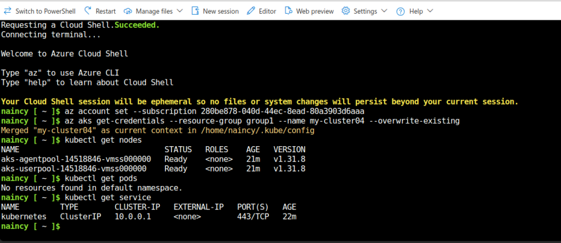Image resolution: width=561 pixels, height=243 pixels.
Task: Select the Web preview label
Action: [314, 11]
